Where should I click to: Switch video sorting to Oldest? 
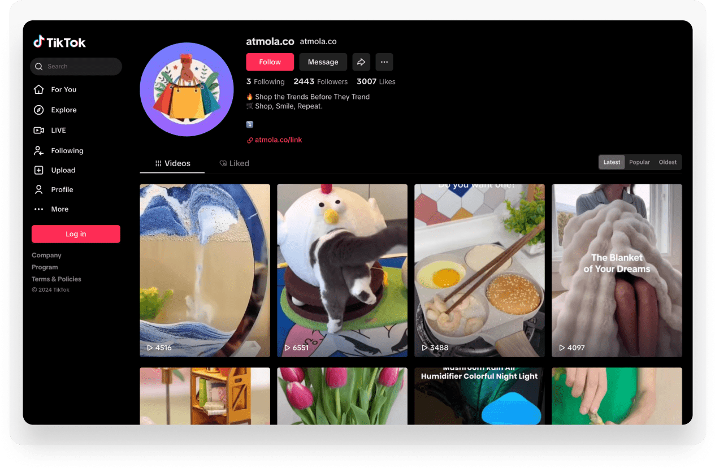pos(668,162)
